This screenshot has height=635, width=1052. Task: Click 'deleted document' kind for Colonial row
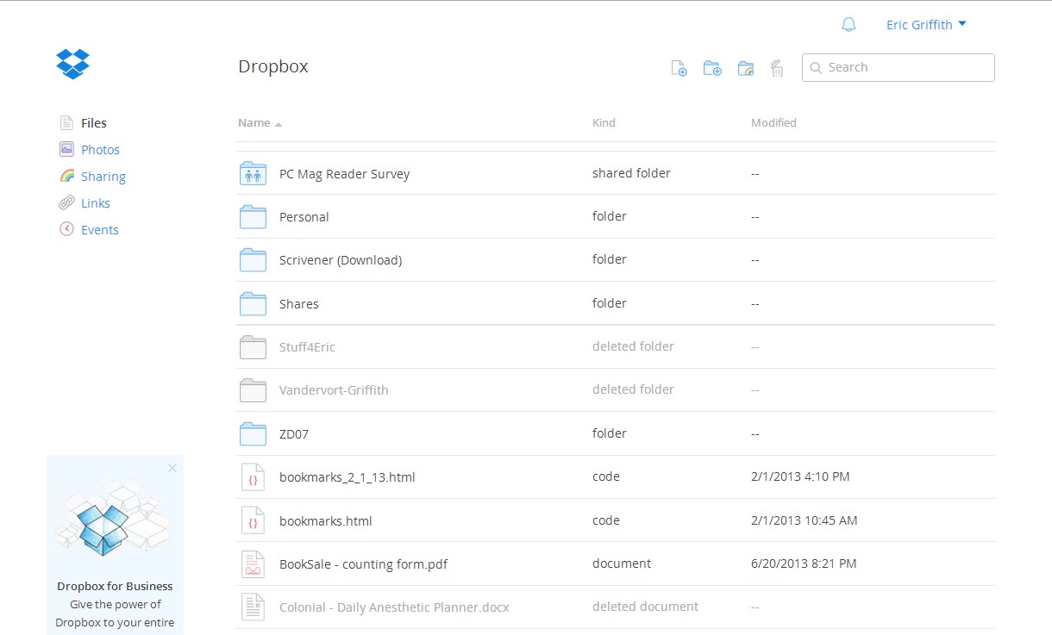tap(645, 607)
